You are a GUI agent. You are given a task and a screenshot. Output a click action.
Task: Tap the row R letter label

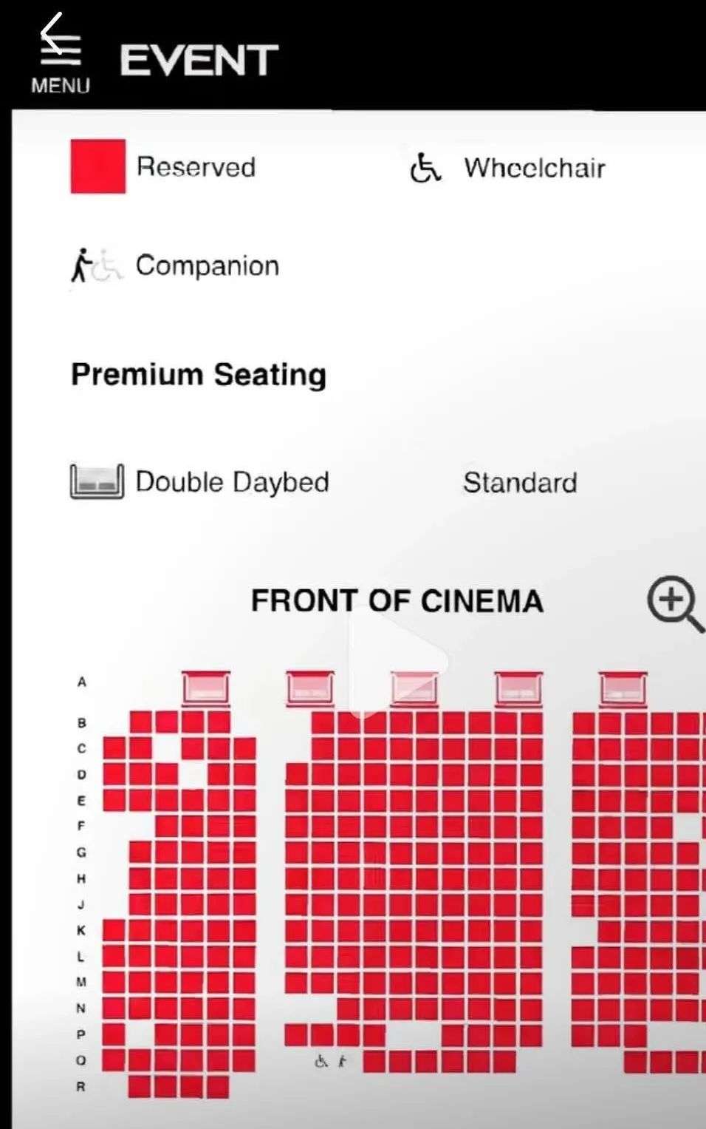point(81,1087)
